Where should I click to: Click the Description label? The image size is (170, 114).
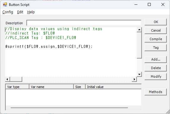point(14,23)
